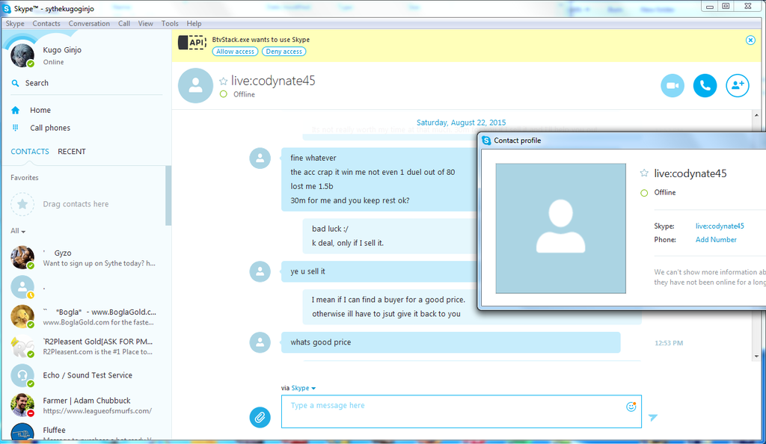The height and width of the screenshot is (444, 766).
Task: Click the 'bad luck :/' message
Action: coord(330,229)
